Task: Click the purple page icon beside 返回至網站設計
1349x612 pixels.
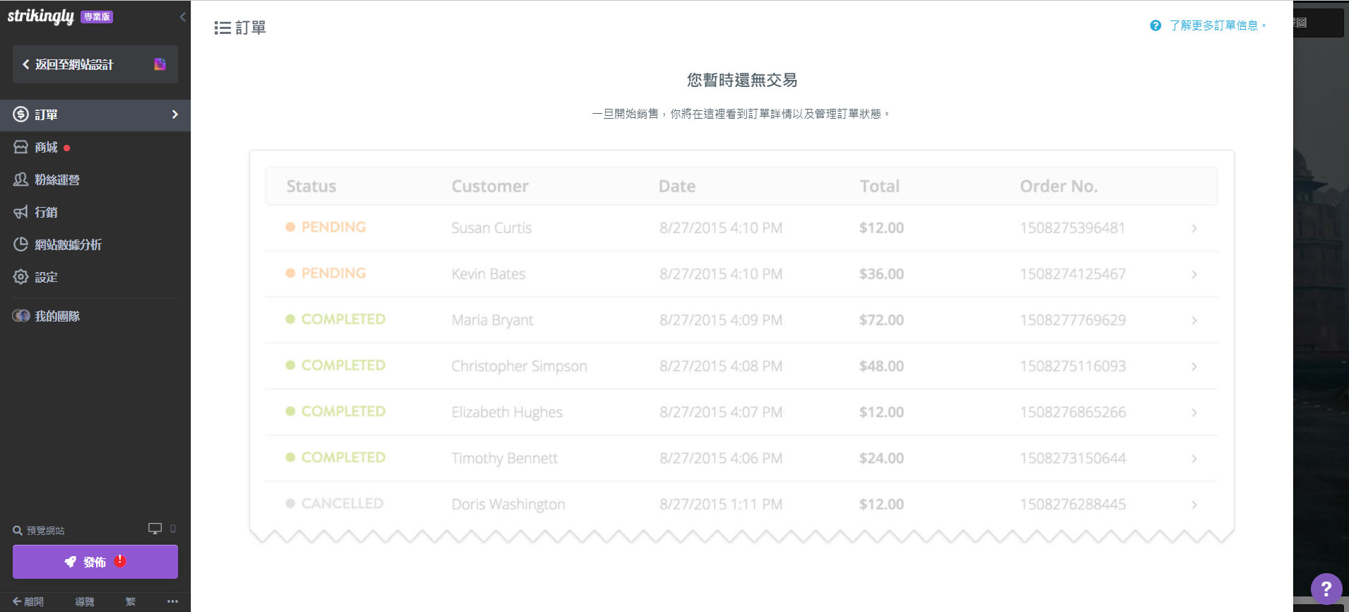Action: pos(160,64)
